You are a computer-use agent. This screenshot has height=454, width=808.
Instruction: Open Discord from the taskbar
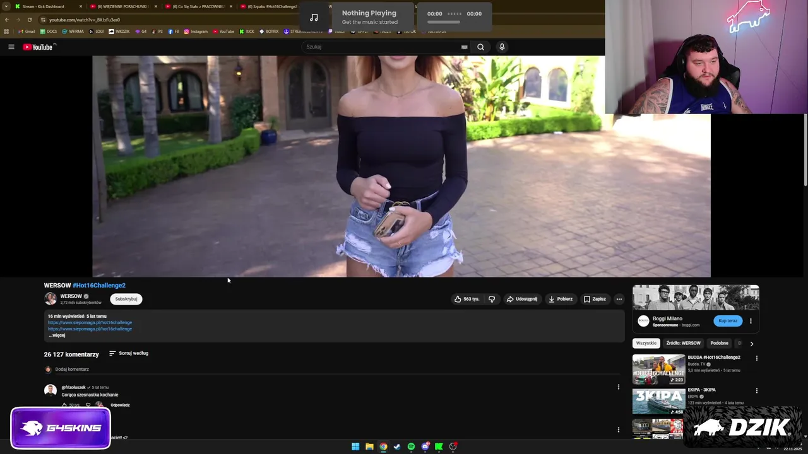coord(425,446)
